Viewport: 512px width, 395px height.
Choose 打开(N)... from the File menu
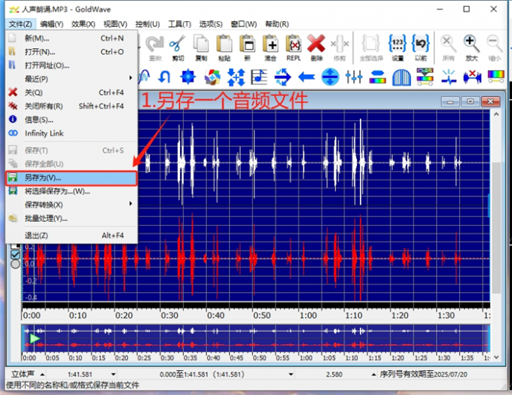72,52
